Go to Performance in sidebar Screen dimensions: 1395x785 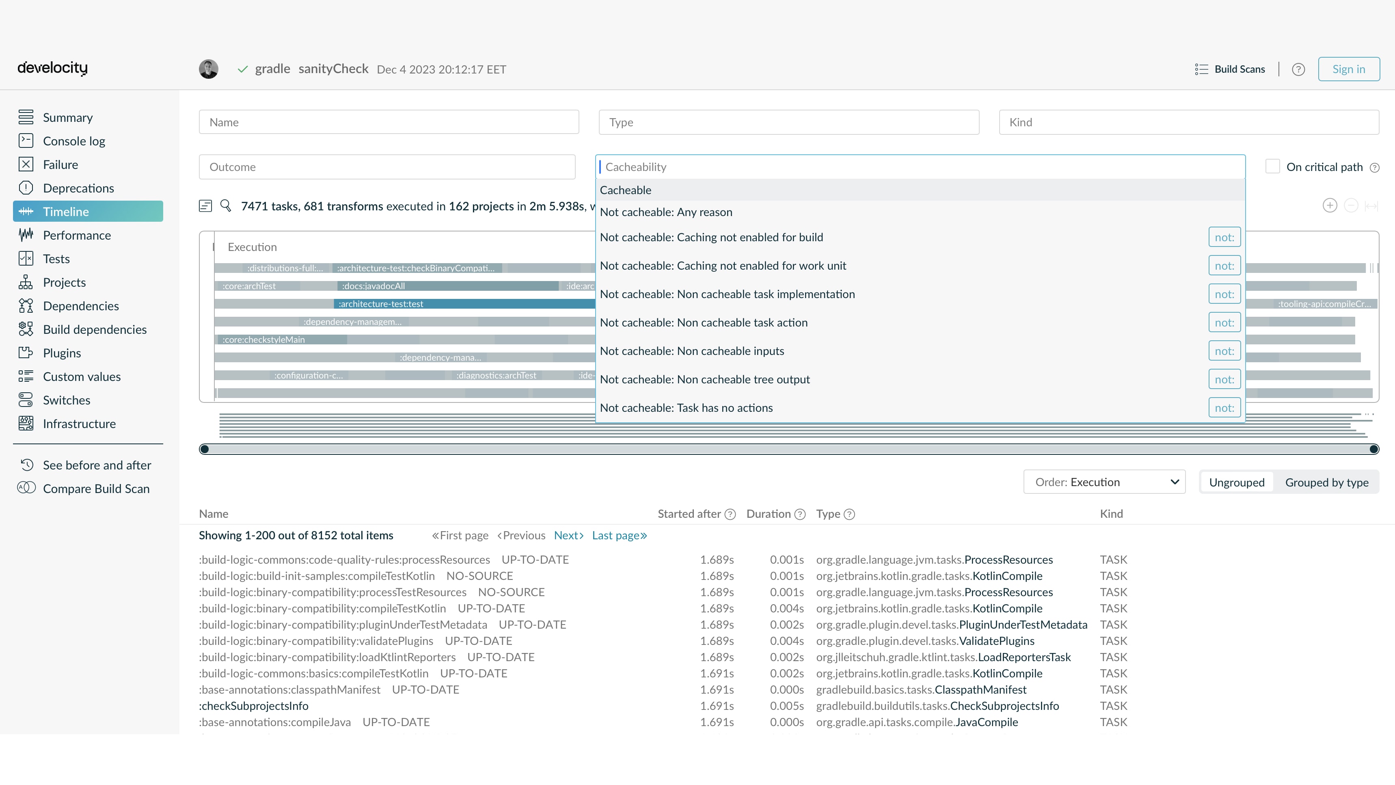pyautogui.click(x=77, y=235)
